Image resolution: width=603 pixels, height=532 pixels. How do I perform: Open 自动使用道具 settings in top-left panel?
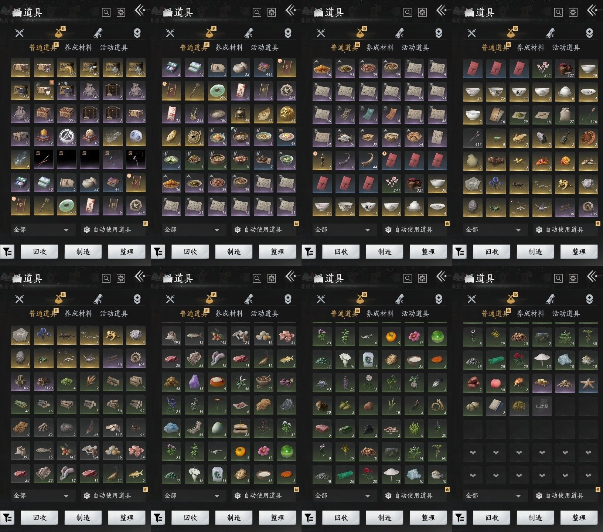(113, 229)
